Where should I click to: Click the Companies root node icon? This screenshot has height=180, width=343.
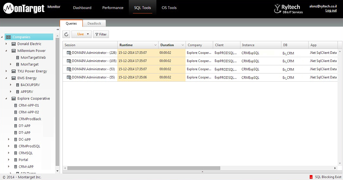point(8,37)
